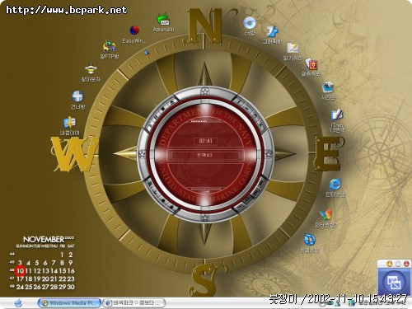This screenshot has width=412, height=309.
Task: Click the blue overlapping-windows icon widget
Action: (394, 283)
